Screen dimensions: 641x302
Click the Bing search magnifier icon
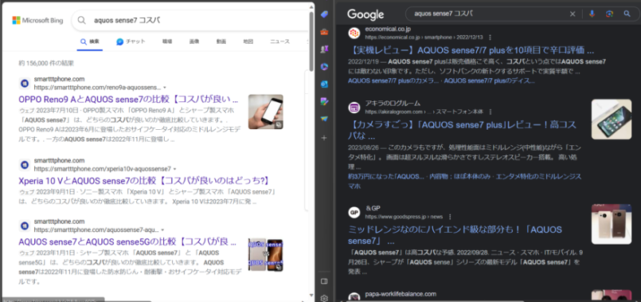82,20
